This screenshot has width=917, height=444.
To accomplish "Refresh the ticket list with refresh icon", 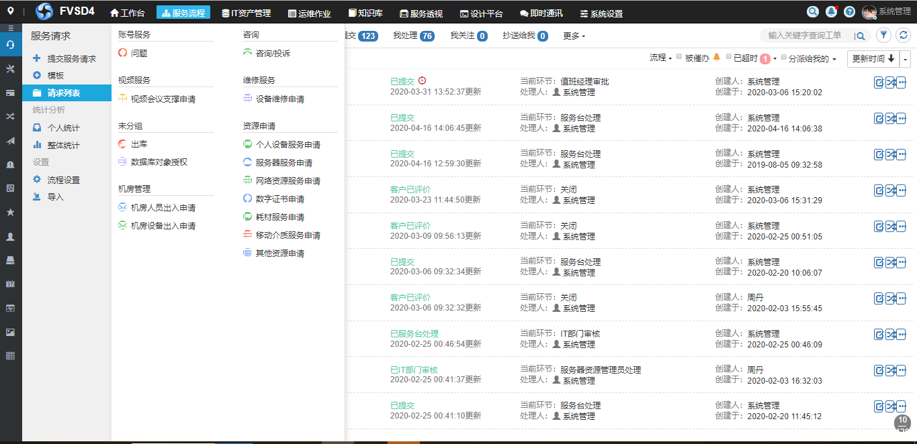I will [x=904, y=36].
